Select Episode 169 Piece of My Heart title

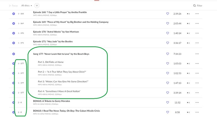71,22
